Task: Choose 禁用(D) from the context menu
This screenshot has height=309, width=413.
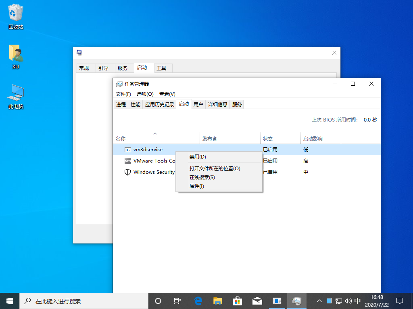Action: point(198,157)
